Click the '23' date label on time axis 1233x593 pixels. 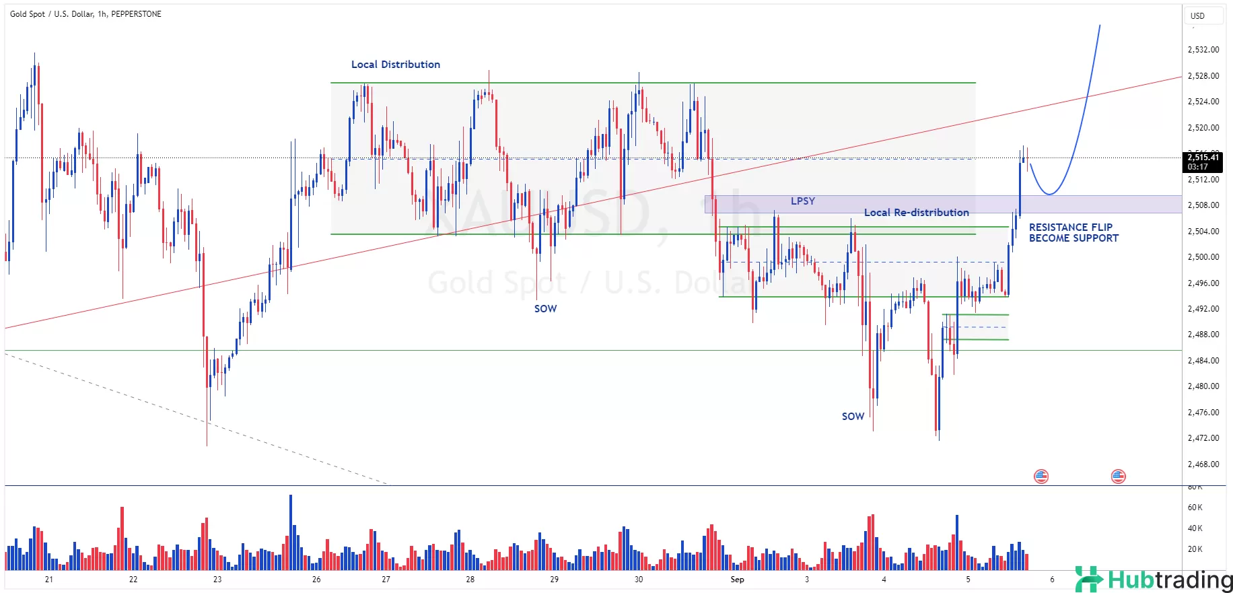[x=217, y=580]
